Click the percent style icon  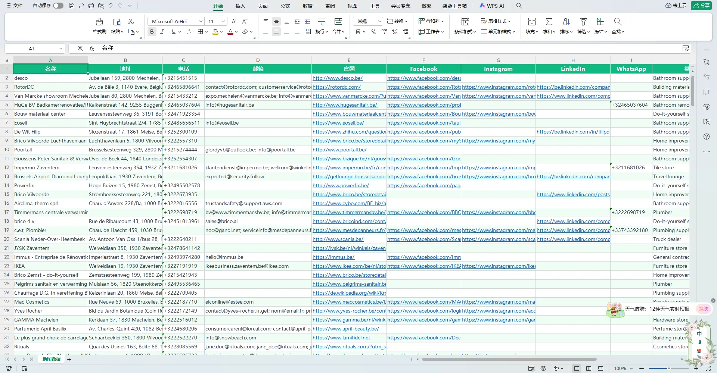pyautogui.click(x=374, y=32)
